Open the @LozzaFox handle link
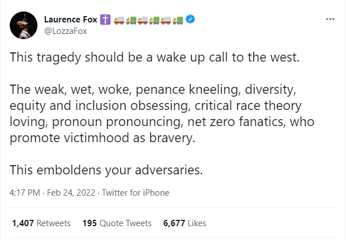Screen dimensions: 346x240 click(65, 31)
